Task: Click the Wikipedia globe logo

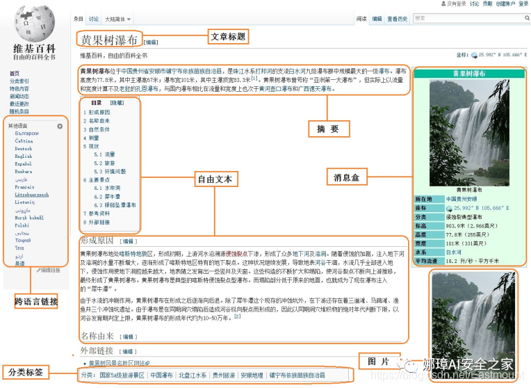Action: coord(34,24)
